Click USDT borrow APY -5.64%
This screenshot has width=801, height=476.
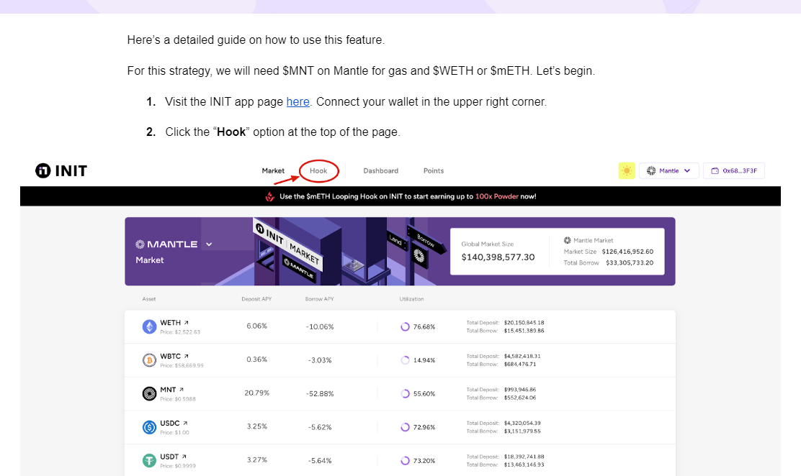(x=321, y=461)
